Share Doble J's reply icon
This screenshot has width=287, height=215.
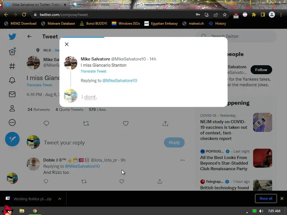coord(160,181)
